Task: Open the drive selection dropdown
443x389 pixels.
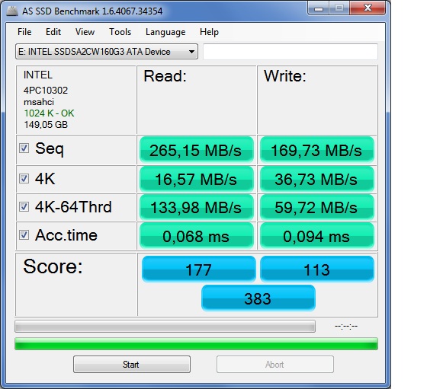Action: point(107,52)
